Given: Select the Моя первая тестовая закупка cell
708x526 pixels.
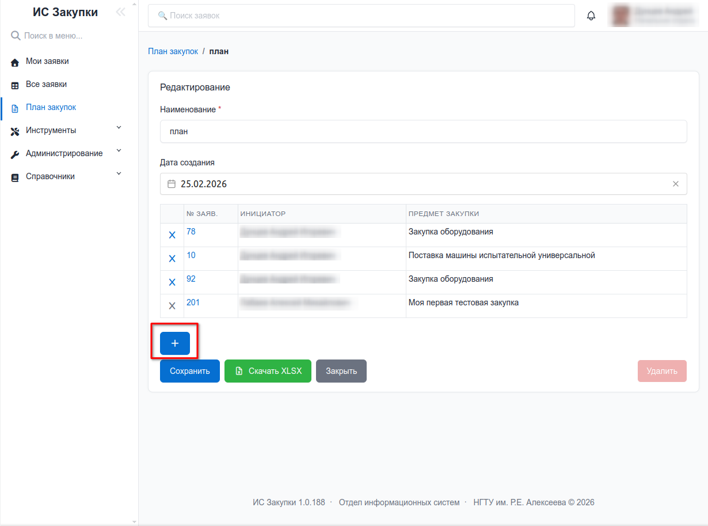Looking at the screenshot, I should 546,306.
